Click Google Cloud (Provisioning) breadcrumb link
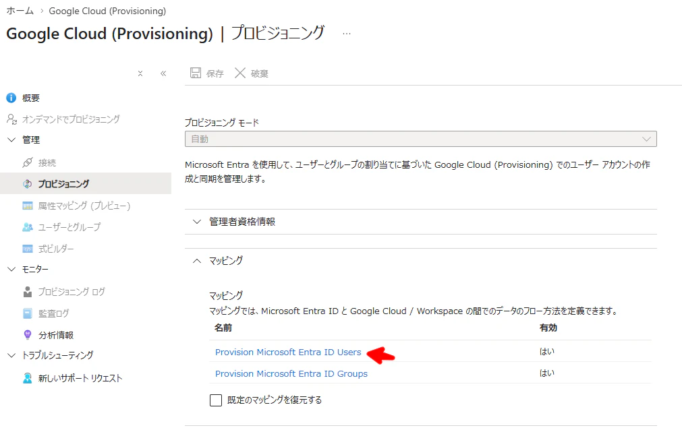This screenshot has width=682, height=430. point(107,11)
